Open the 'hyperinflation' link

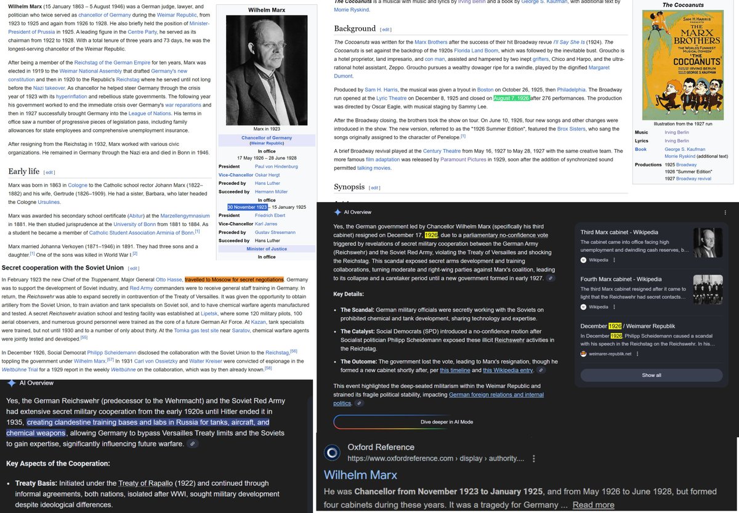pos(71,97)
